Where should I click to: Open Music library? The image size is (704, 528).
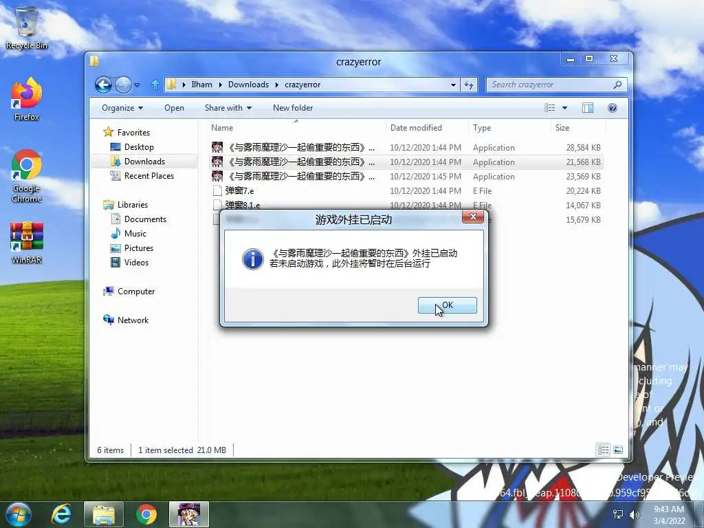click(135, 234)
